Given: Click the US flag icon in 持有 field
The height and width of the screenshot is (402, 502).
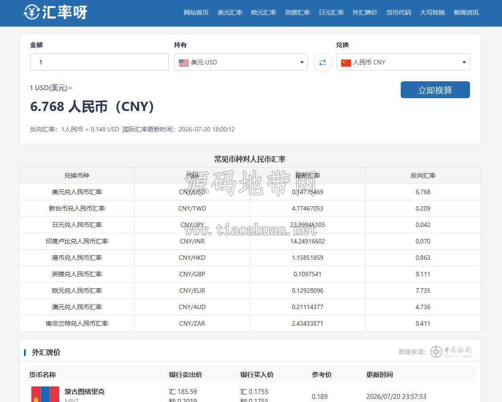Looking at the screenshot, I should [x=184, y=63].
